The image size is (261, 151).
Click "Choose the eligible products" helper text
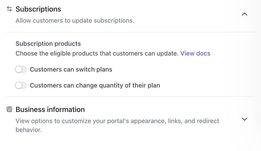(x=97, y=53)
